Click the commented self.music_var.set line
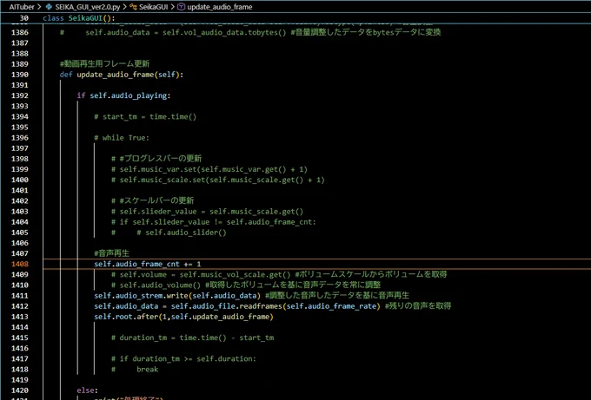Viewport: 591px width, 400px height. [209, 169]
